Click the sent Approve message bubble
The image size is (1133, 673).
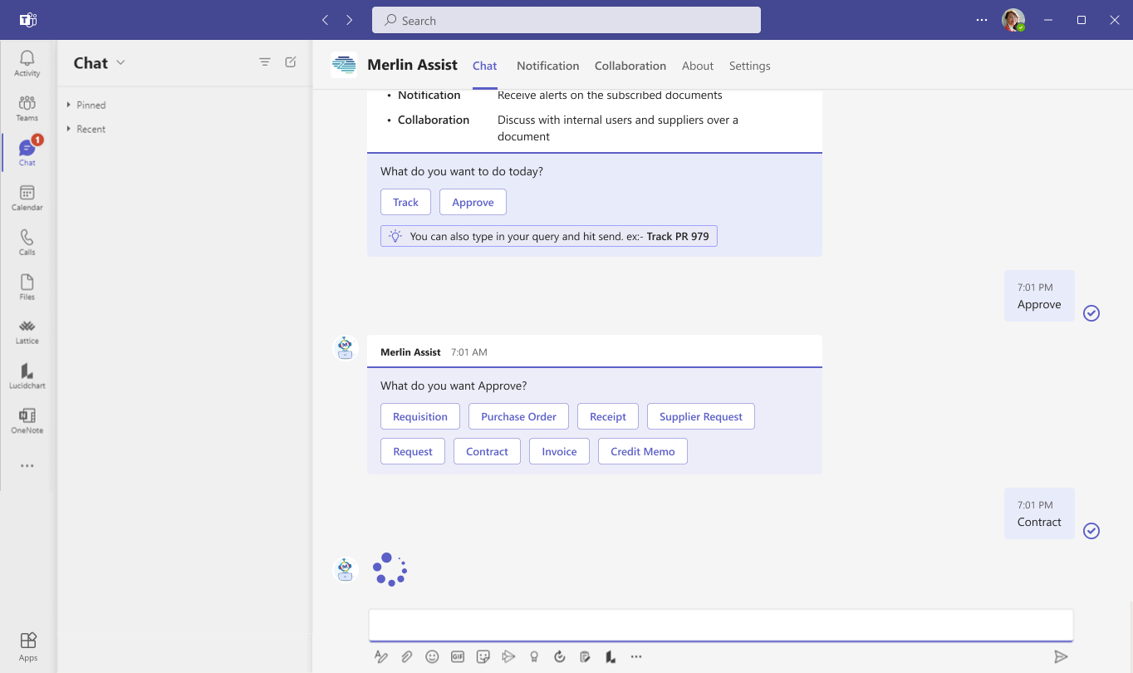tap(1039, 296)
